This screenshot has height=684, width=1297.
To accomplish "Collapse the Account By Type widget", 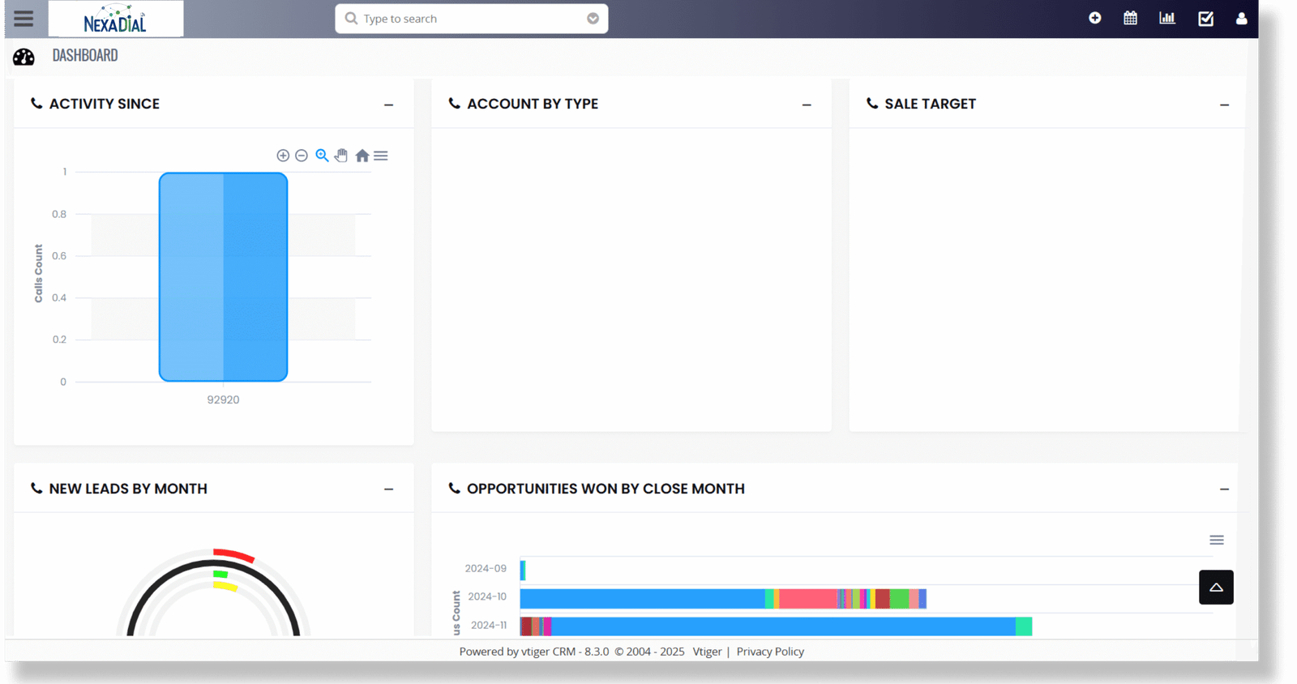I will click(807, 105).
